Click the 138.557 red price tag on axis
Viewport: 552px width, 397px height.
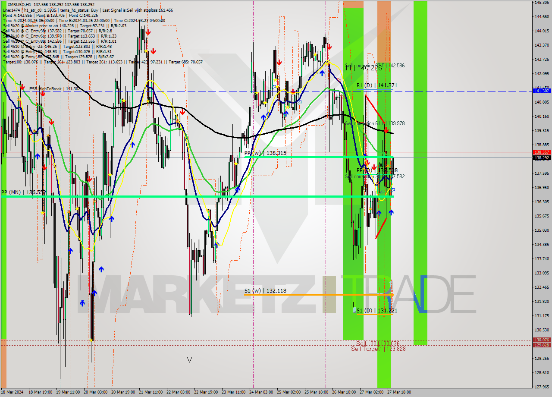pos(542,152)
